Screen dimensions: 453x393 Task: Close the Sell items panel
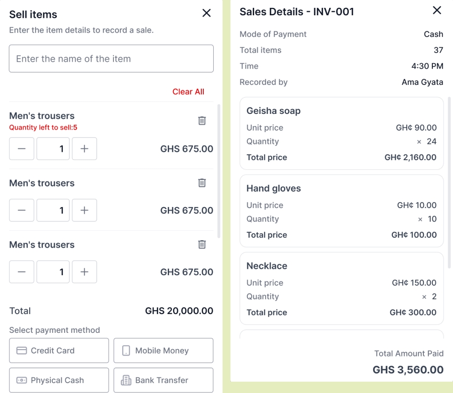click(x=207, y=13)
